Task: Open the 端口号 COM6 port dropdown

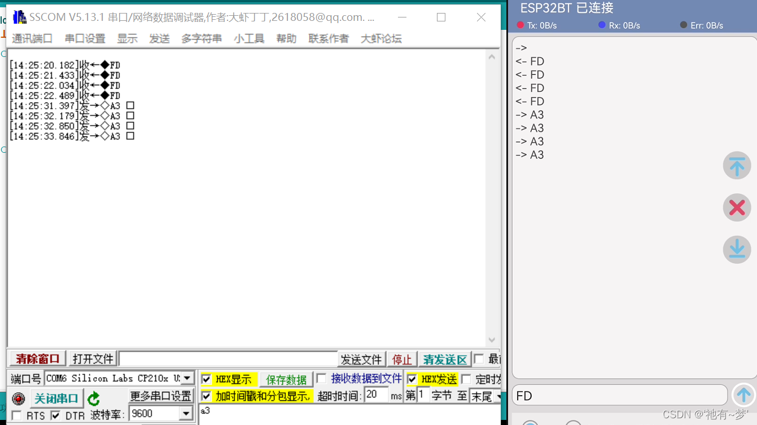Action: 187,378
